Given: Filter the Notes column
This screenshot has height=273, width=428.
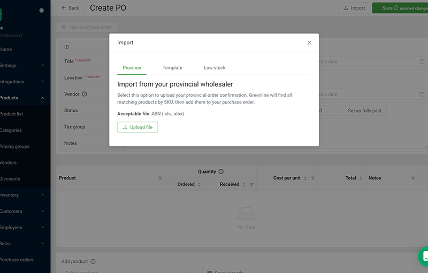Looking at the screenshot, I should click(x=413, y=178).
